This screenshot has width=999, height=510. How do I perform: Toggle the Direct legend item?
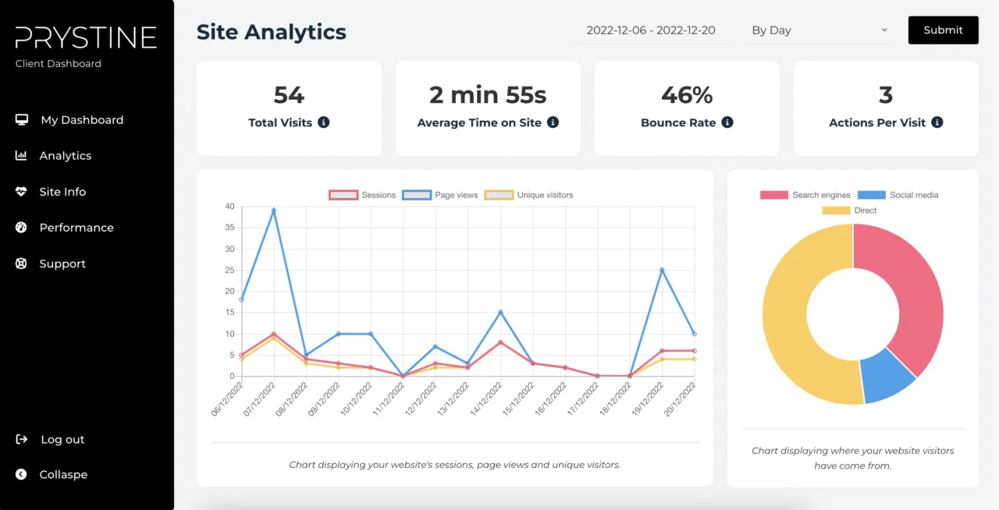(849, 211)
